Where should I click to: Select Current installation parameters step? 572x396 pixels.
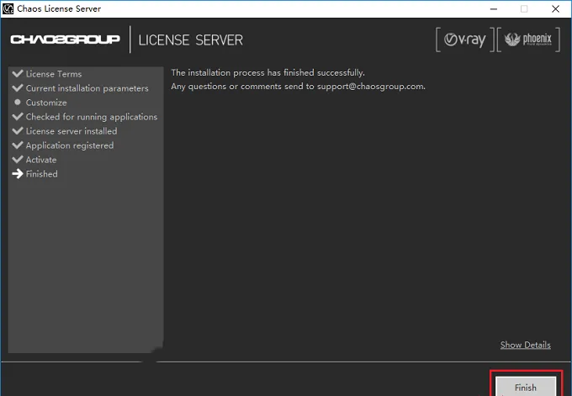pyautogui.click(x=80, y=88)
